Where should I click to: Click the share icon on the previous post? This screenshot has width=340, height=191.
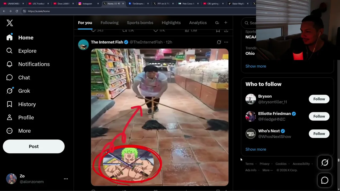[x=226, y=31]
